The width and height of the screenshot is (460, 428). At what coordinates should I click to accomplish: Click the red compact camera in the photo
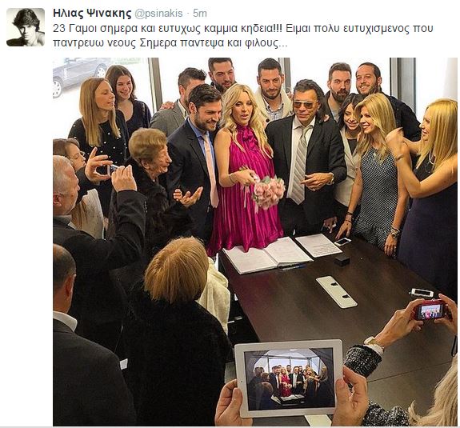click(431, 310)
